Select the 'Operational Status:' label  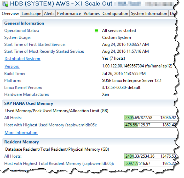pyautogui.click(x=22, y=31)
